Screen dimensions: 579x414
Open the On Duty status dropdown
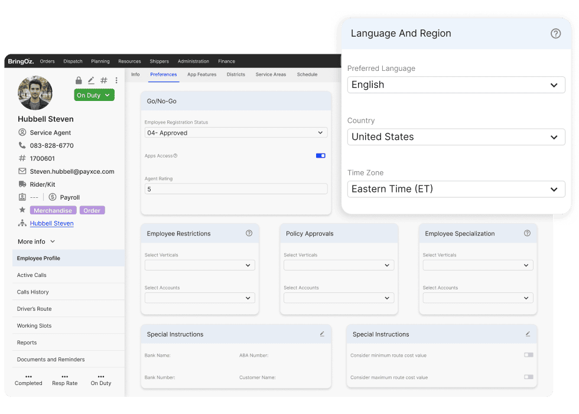click(x=94, y=95)
